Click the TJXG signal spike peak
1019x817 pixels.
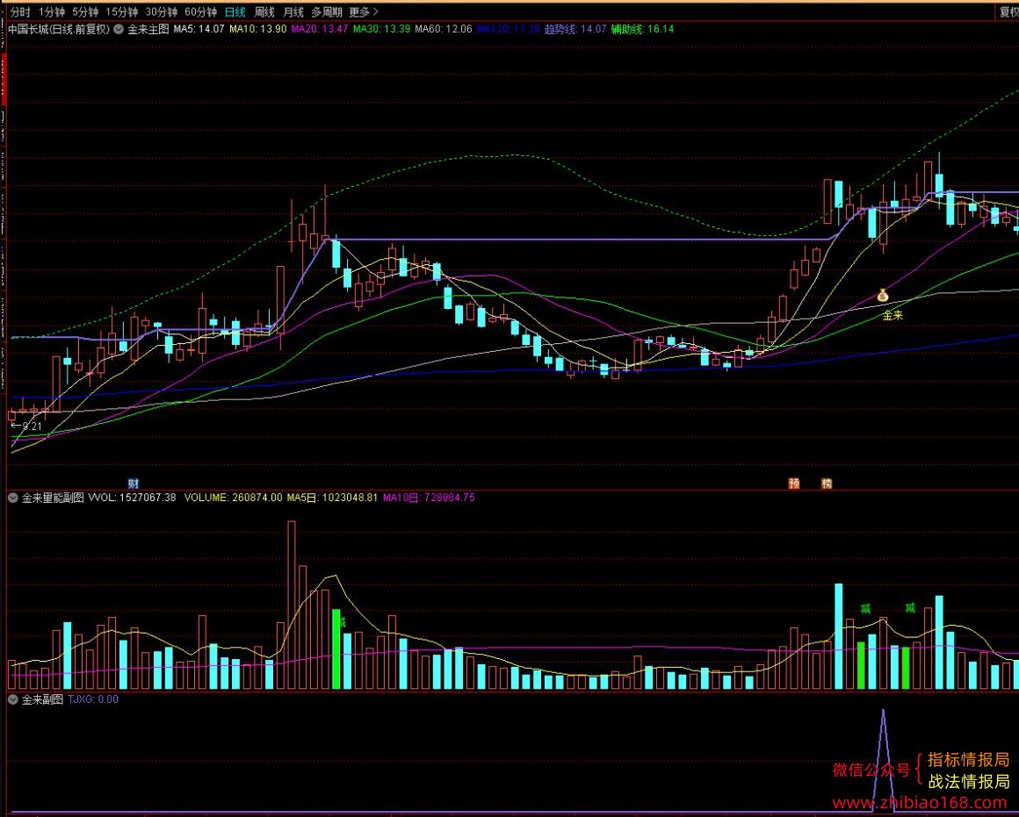(x=883, y=711)
